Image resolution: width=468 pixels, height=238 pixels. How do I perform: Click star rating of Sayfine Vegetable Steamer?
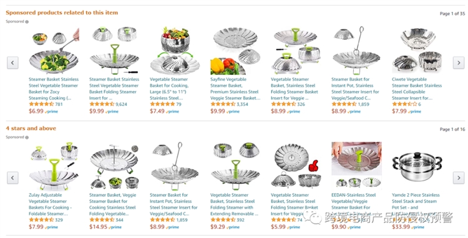[x=223, y=104]
